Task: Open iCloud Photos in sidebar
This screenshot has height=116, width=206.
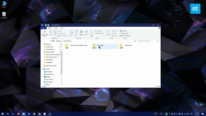Action: [x=50, y=52]
